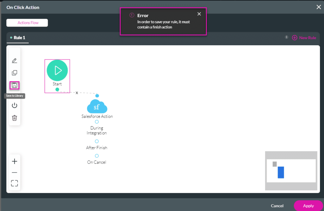Click the pencil edit rule icon
Image resolution: width=324 pixels, height=211 pixels.
[14, 61]
